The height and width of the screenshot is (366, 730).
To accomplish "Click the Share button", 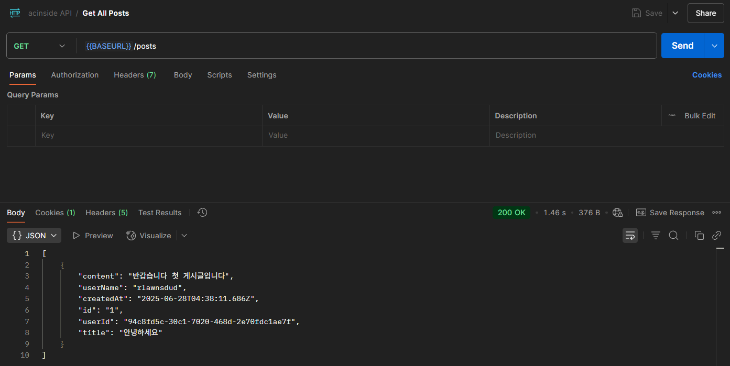I will 705,13.
